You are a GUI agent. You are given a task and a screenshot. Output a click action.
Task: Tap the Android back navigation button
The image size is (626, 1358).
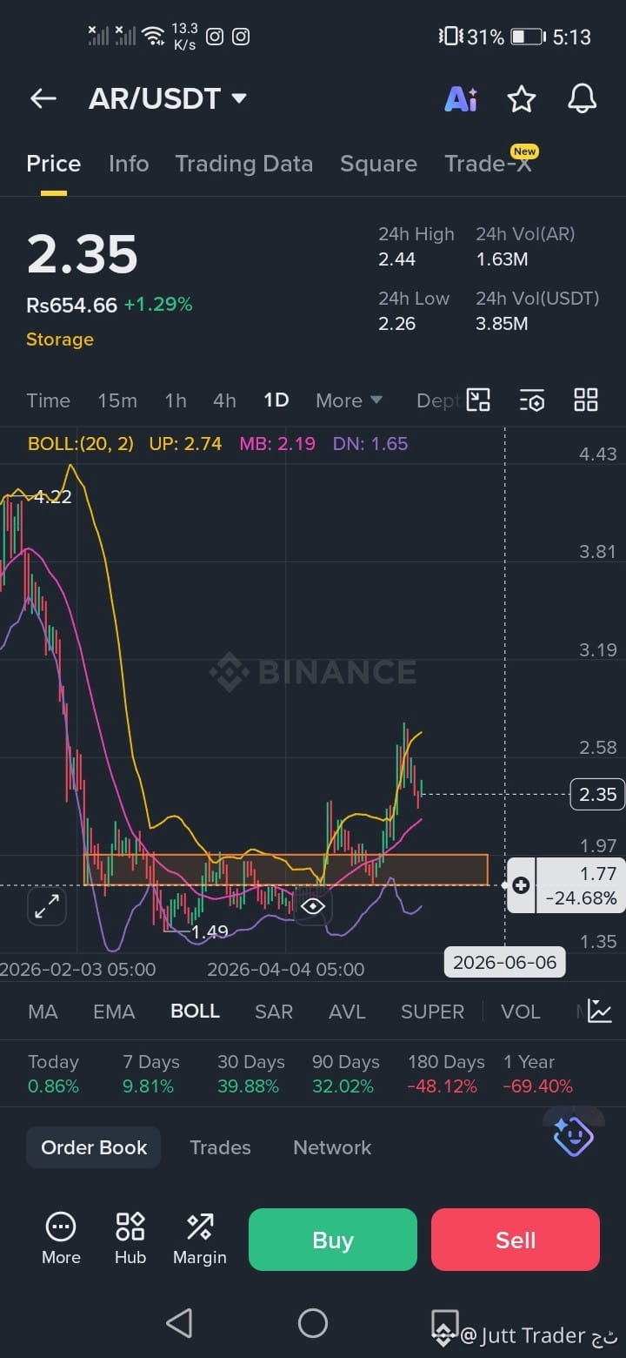click(x=179, y=1323)
